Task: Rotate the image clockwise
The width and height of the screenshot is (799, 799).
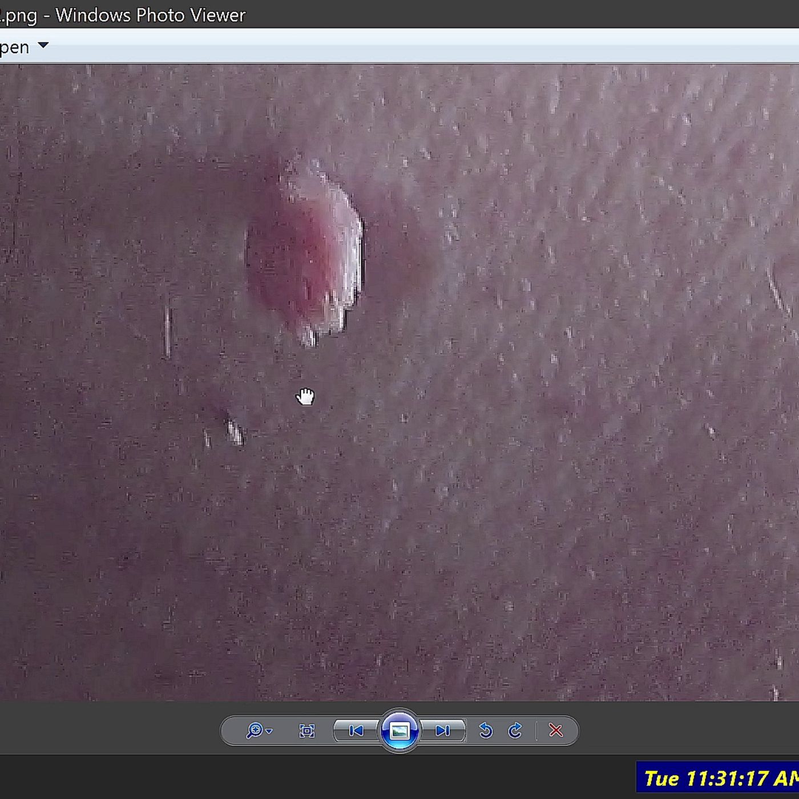Action: [x=515, y=731]
